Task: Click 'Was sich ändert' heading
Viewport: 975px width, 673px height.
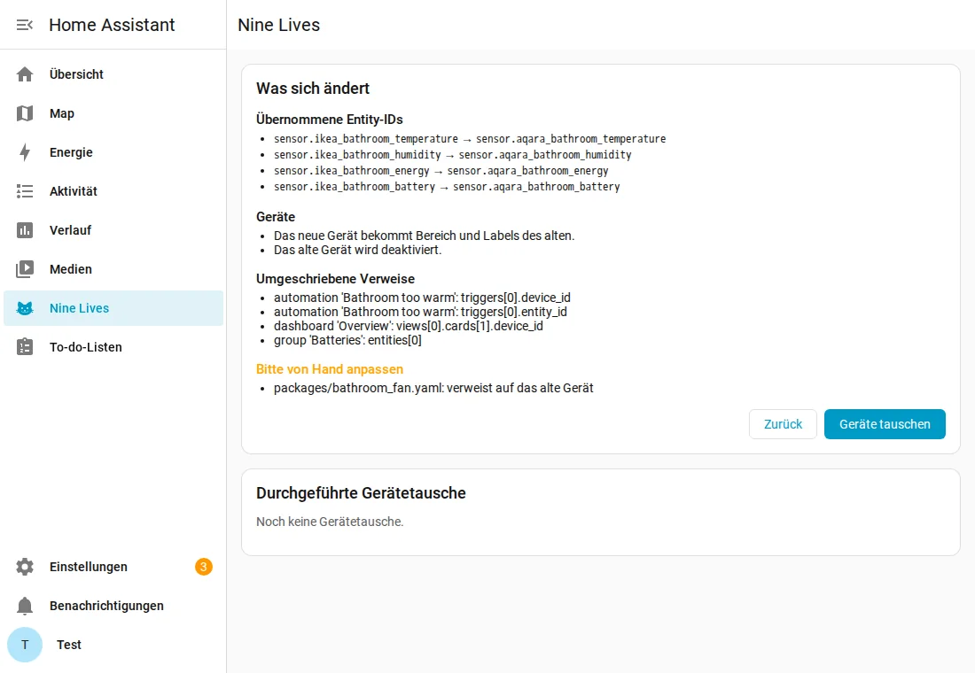Action: (313, 89)
